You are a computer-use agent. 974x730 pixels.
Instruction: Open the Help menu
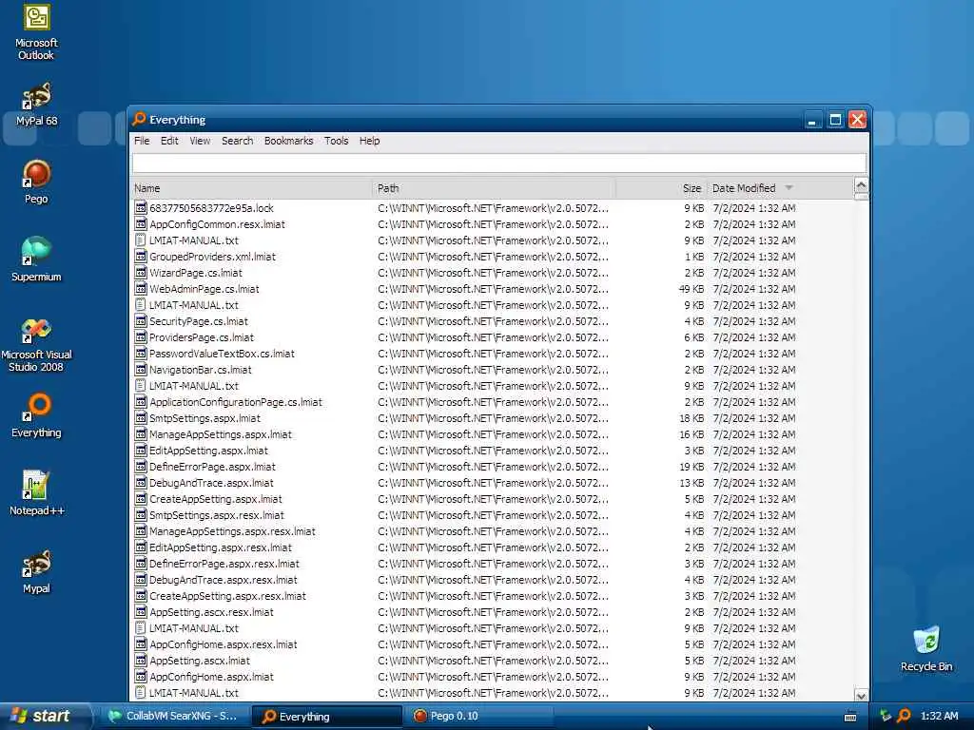click(369, 141)
